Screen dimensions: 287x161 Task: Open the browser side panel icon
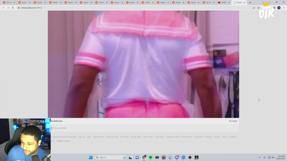(274, 8)
